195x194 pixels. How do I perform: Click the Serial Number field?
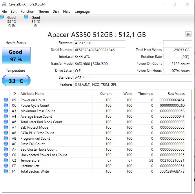99,50
